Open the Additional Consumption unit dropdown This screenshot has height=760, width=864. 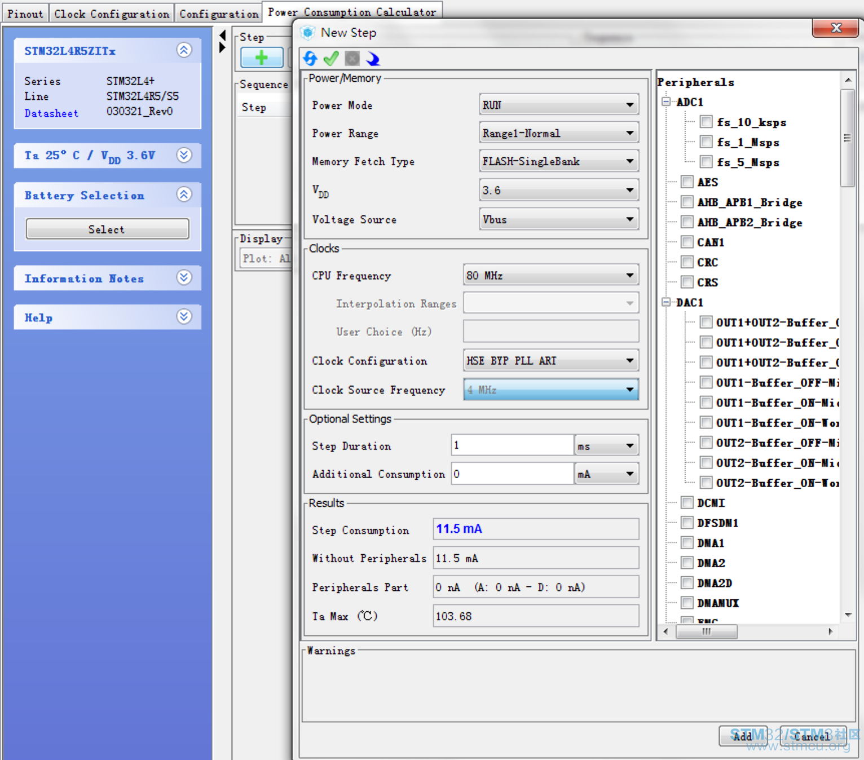[x=607, y=474]
